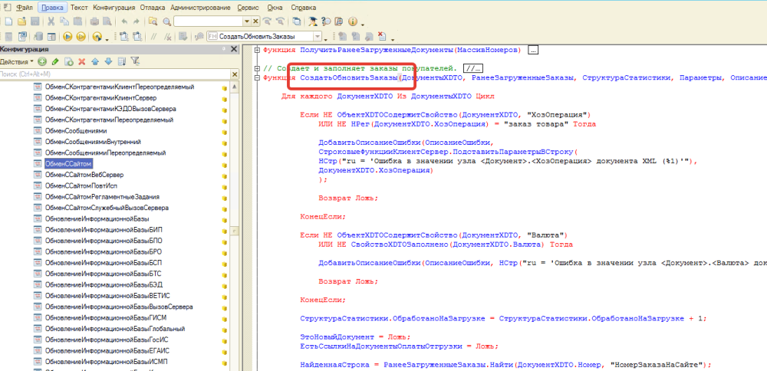This screenshot has width=767, height=371.
Task: Collapse the СоздатьОбновитьЗаказы function block
Action: tap(256, 77)
